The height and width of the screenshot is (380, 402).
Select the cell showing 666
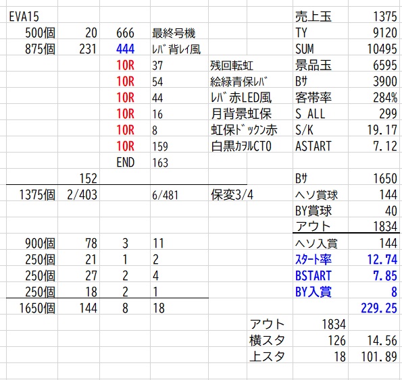coord(126,33)
